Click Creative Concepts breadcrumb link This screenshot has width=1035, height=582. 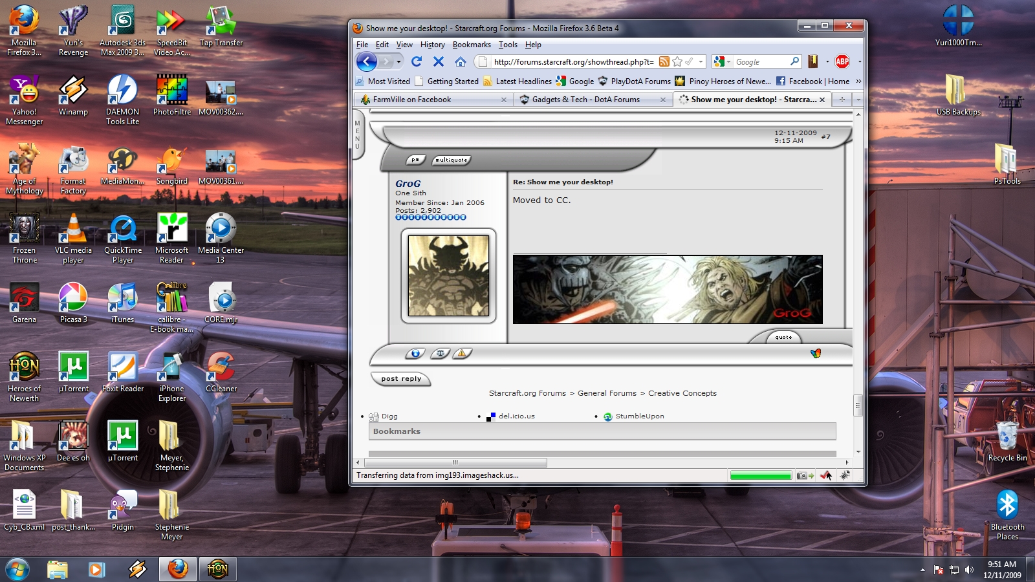click(x=682, y=393)
